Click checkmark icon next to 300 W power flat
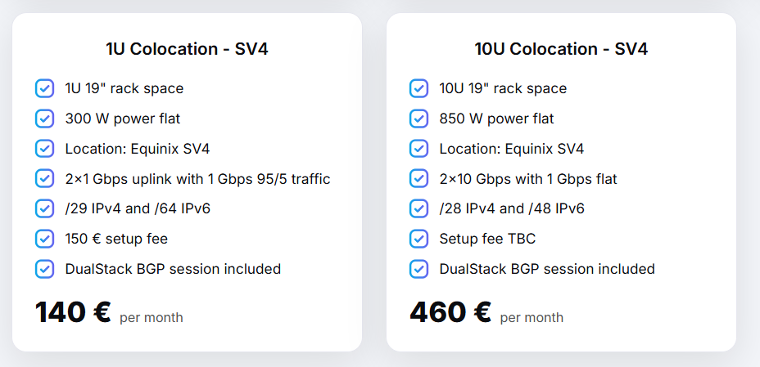The height and width of the screenshot is (367, 760). coord(45,119)
